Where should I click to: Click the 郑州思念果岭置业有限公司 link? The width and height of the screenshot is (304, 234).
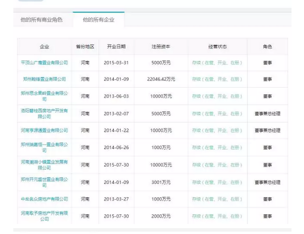click(x=44, y=96)
